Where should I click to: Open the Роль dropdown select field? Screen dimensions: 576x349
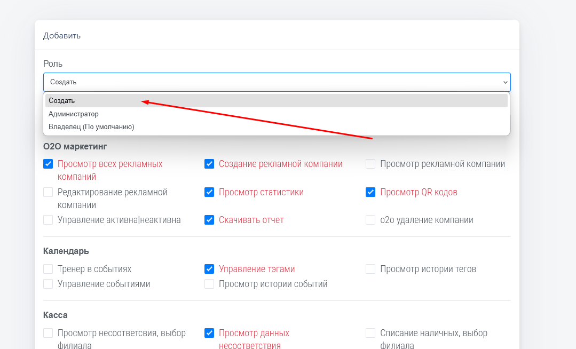click(x=277, y=82)
